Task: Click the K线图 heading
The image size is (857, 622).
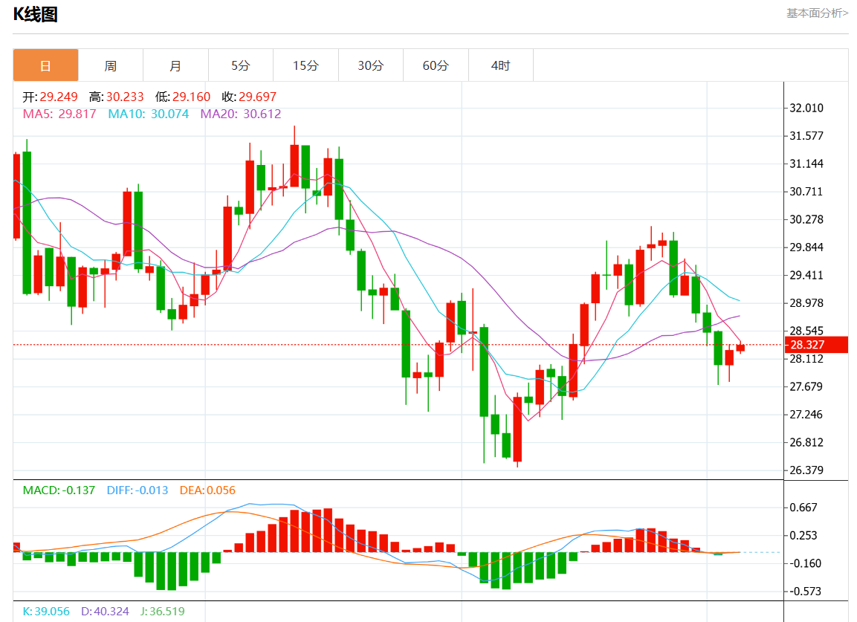Action: pos(36,14)
